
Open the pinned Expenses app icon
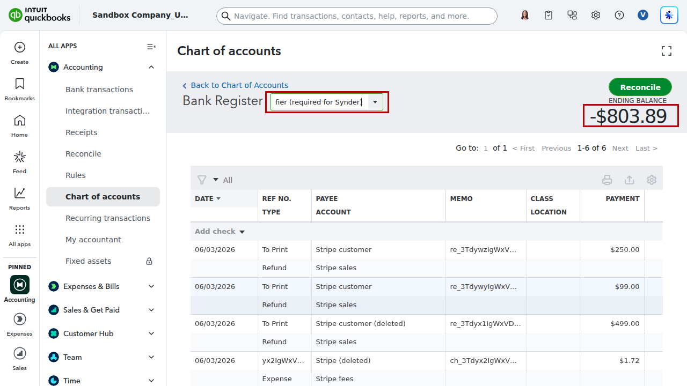(20, 320)
